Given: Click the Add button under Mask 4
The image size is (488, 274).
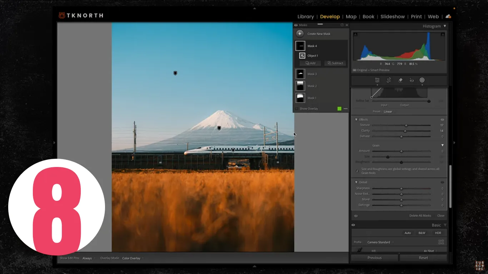Looking at the screenshot, I should pyautogui.click(x=310, y=63).
